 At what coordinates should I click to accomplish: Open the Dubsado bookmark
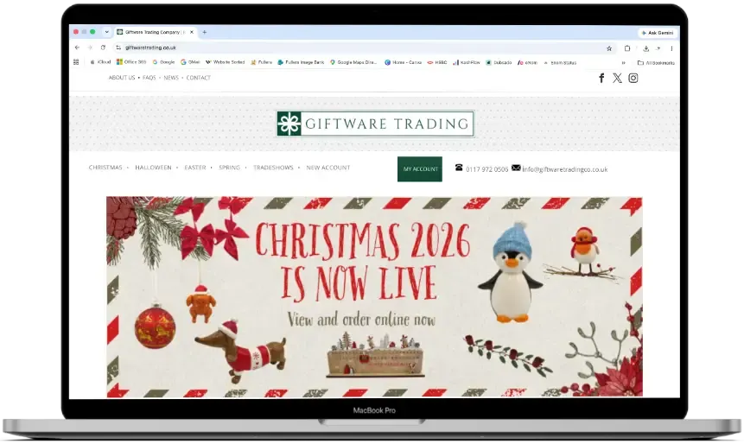499,62
